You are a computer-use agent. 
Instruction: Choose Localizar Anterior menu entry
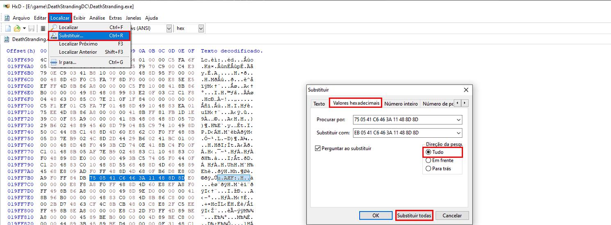pyautogui.click(x=90, y=52)
